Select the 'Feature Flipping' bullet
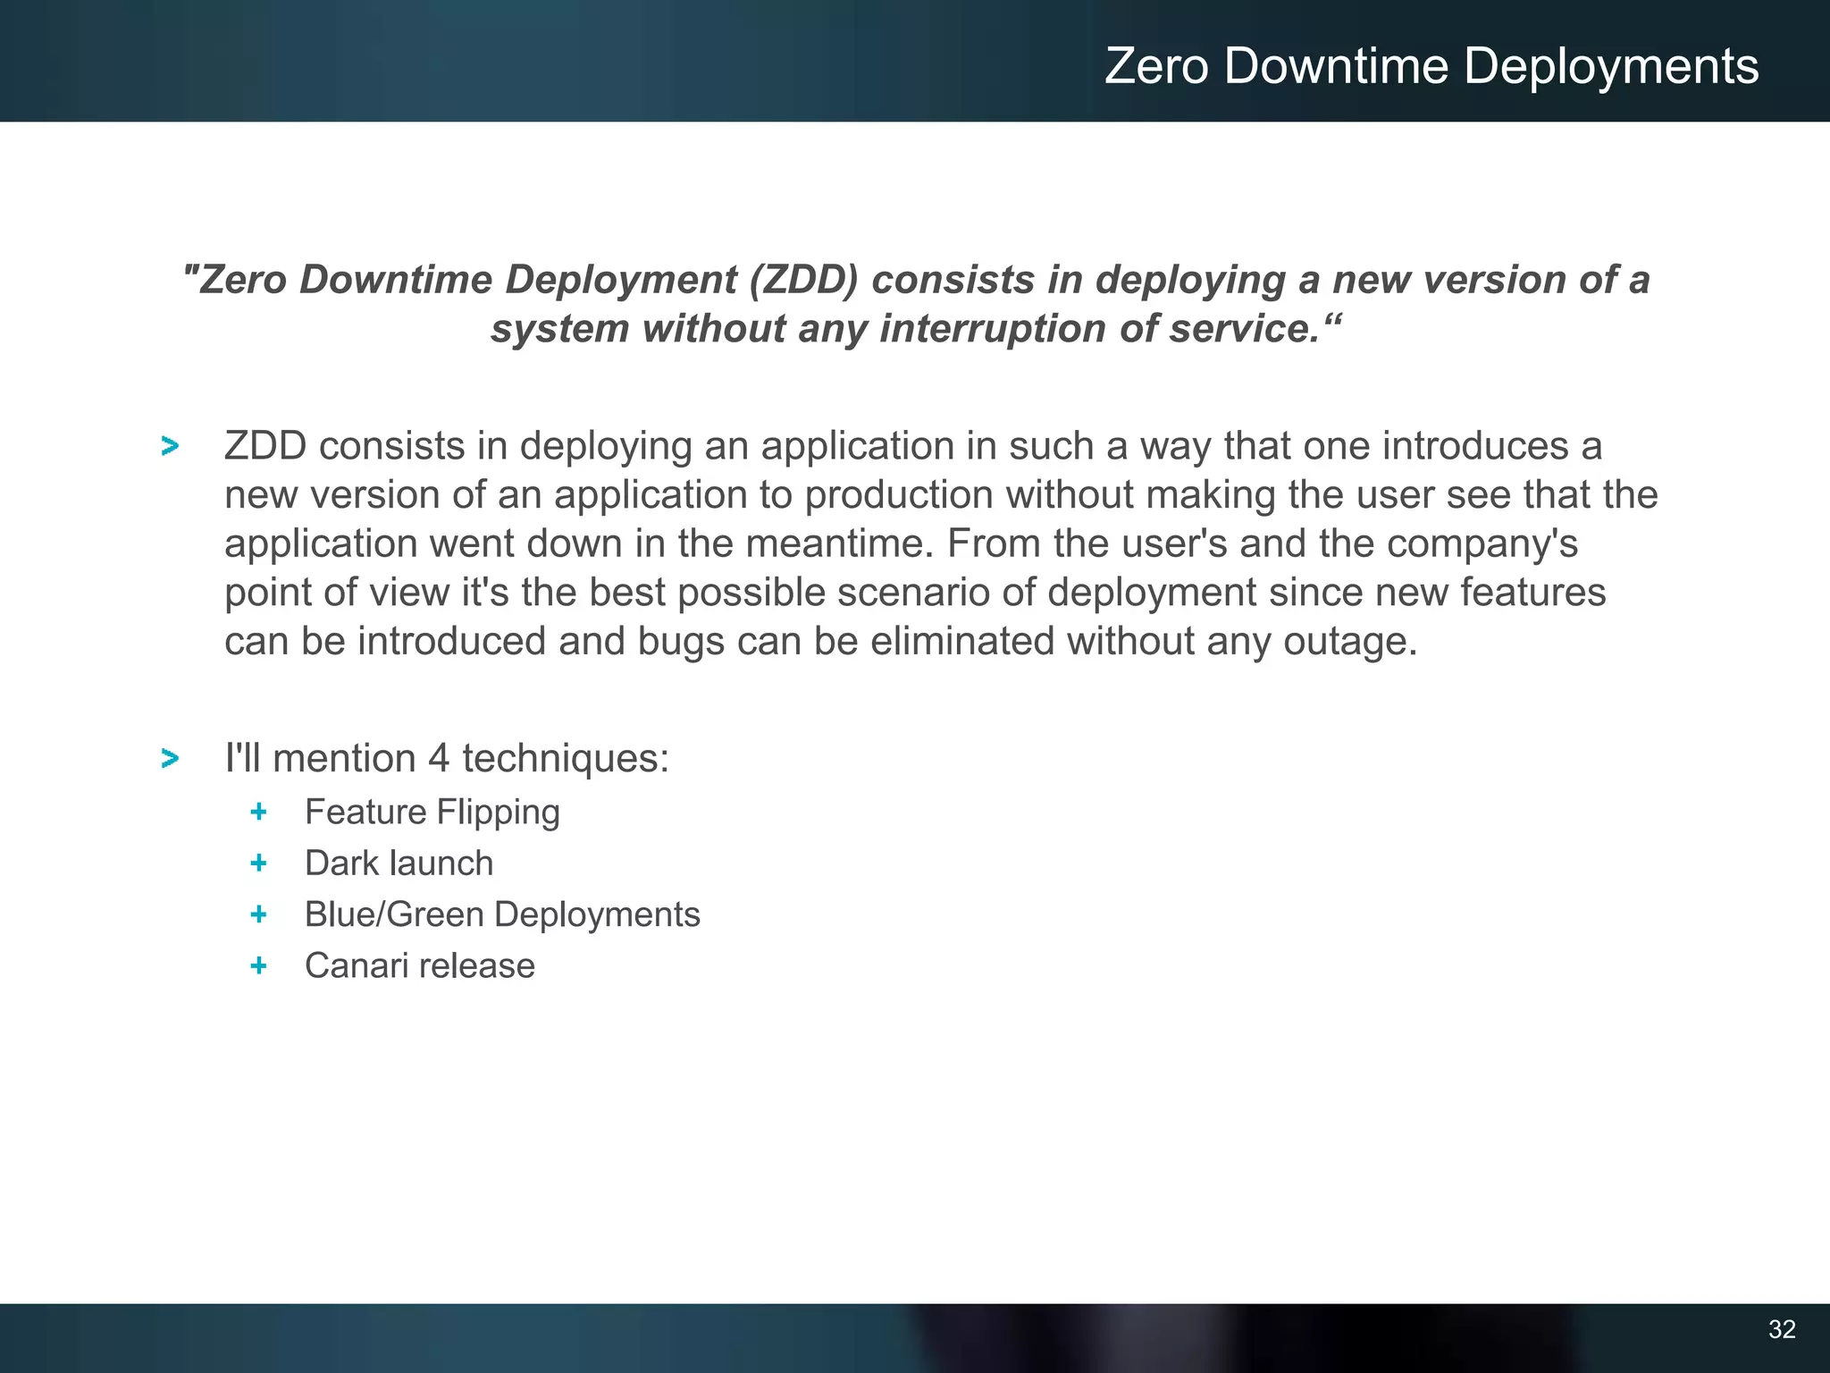The image size is (1830, 1373). tap(432, 813)
